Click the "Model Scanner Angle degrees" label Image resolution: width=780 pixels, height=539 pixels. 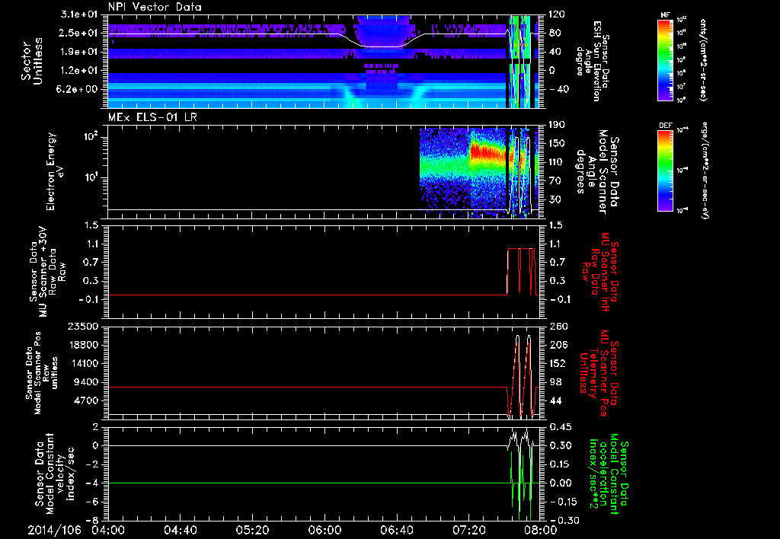(598, 172)
